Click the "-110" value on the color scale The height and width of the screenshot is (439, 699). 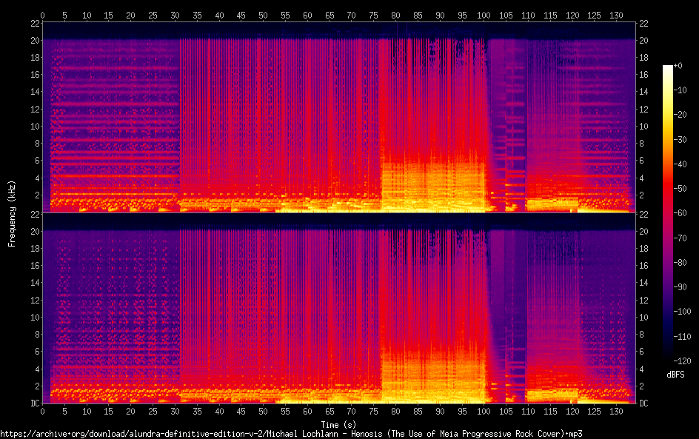[x=683, y=337]
